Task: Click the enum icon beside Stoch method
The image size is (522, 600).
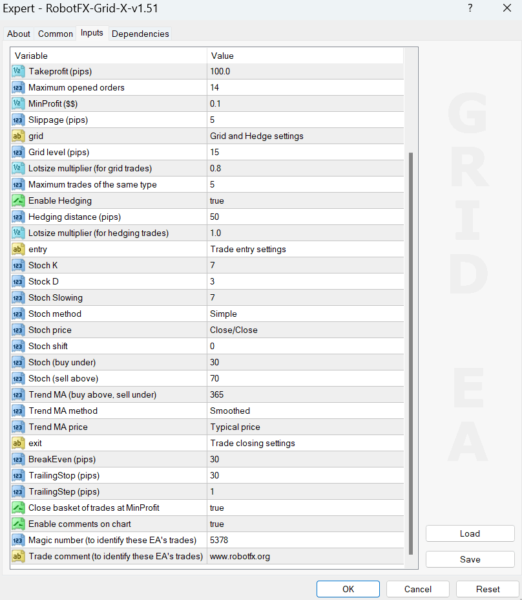Action: [x=18, y=314]
